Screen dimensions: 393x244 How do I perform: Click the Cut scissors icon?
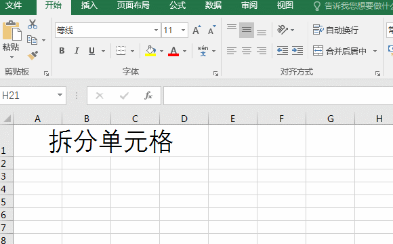tap(33, 24)
